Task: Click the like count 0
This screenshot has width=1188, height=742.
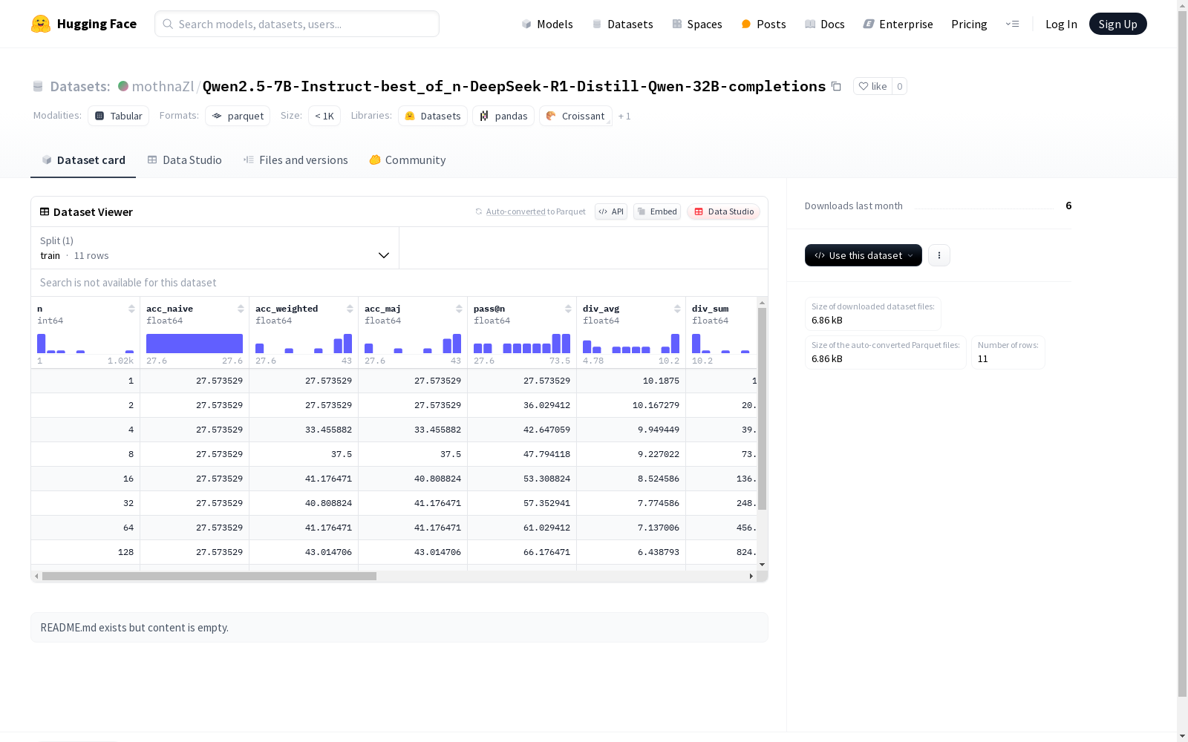Action: pos(899,86)
